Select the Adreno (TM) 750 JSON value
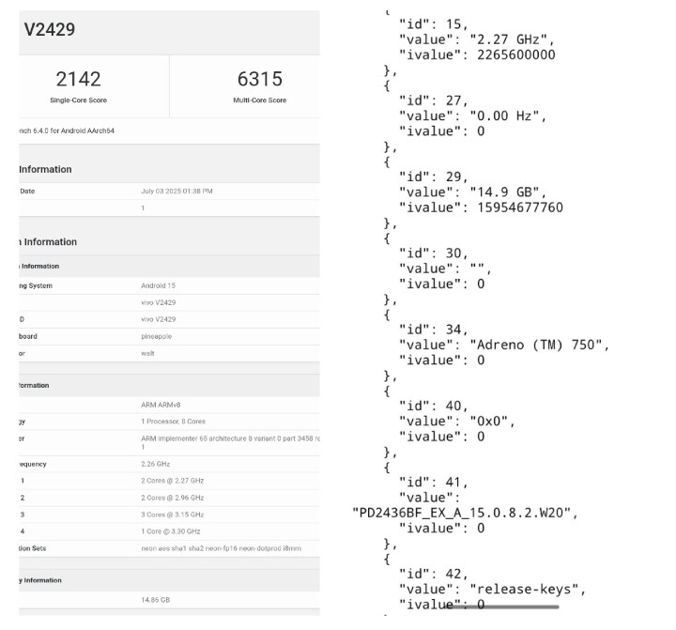 pyautogui.click(x=539, y=345)
